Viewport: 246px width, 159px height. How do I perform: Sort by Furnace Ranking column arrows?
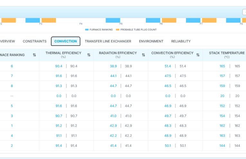click(34, 55)
